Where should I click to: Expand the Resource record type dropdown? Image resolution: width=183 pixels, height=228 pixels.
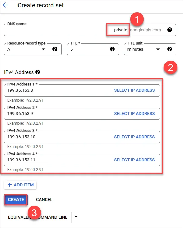click(43, 49)
